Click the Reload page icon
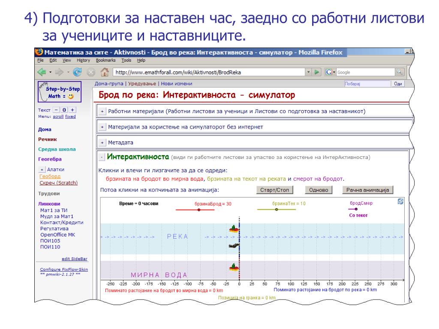The height and width of the screenshot is (329, 439). click(77, 72)
